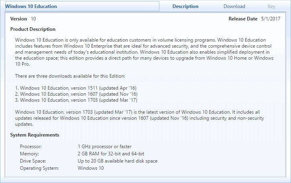Viewport: 291px width, 183px height.
Task: Click the Operating System: label
Action: coord(39,168)
